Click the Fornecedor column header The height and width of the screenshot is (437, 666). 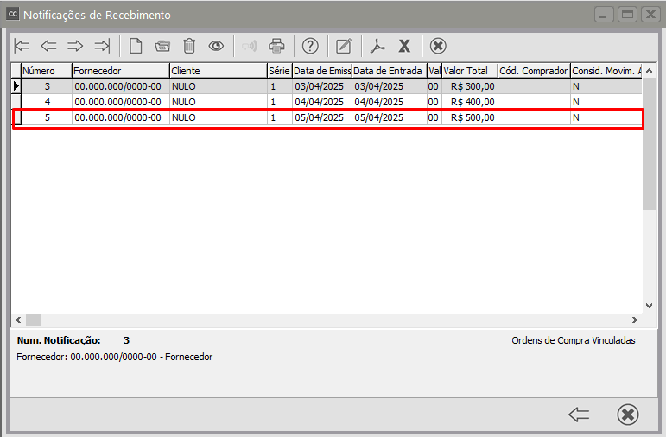[119, 71]
